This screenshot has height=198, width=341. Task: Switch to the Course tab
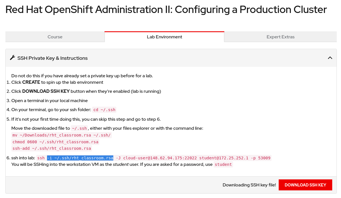(x=55, y=37)
